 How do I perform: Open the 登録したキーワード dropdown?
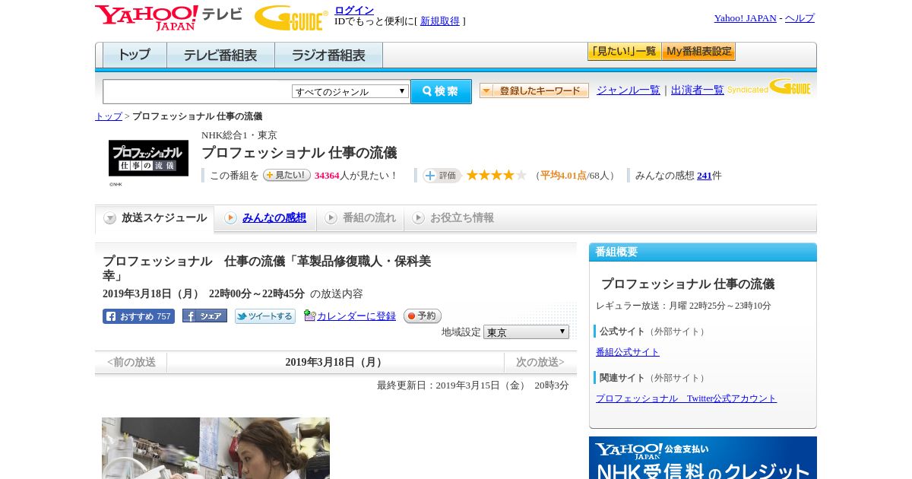(x=534, y=90)
